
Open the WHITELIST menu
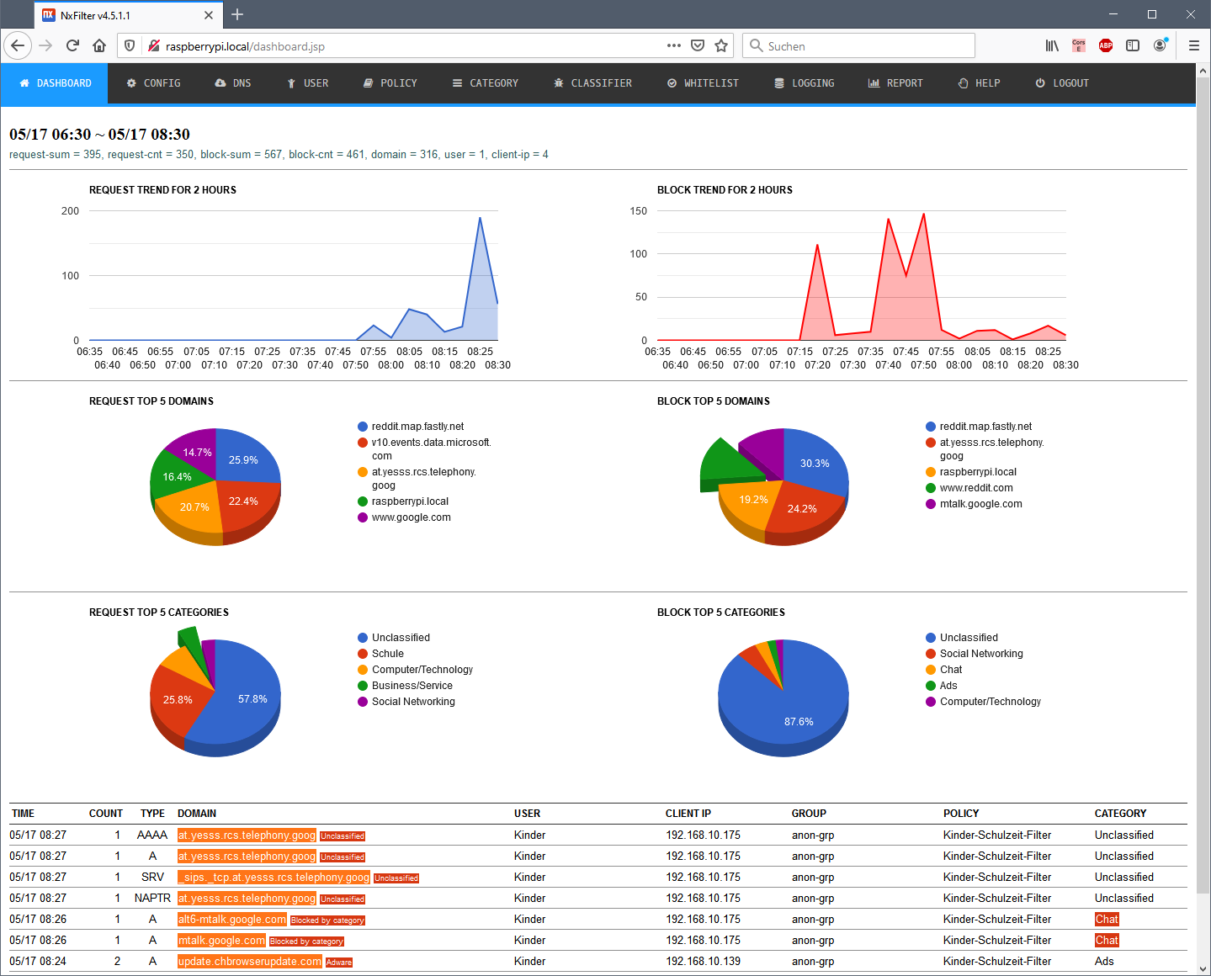(x=704, y=83)
